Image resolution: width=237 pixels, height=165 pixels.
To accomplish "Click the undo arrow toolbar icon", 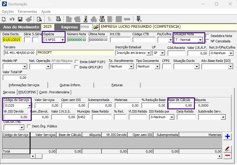I will (x=12, y=19).
